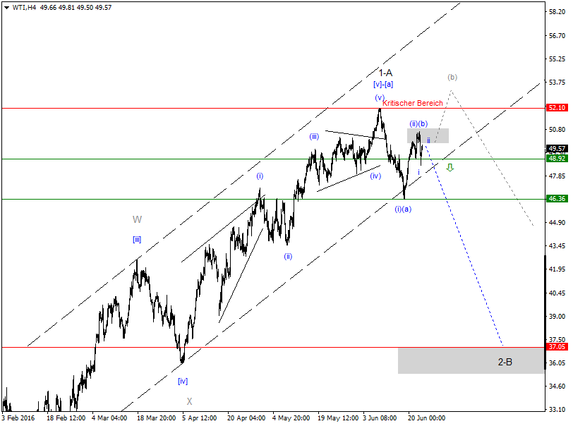This screenshot has width=573, height=426.
Task: Click the black 49.57 current price marker
Action: (x=557, y=149)
